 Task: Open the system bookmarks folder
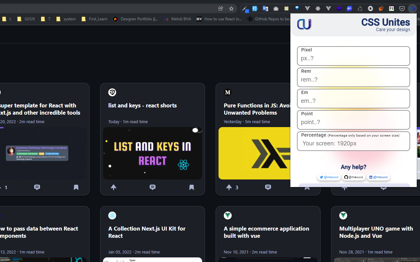[x=66, y=19]
